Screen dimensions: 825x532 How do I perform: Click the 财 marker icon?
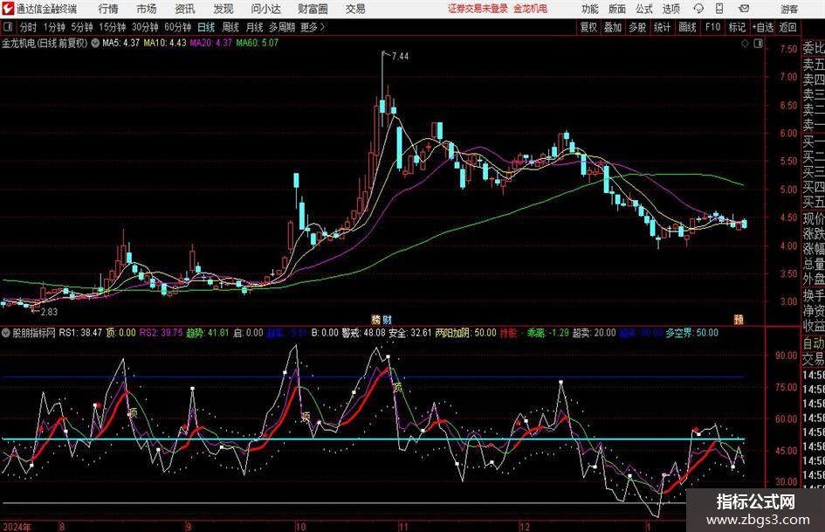coord(387,320)
